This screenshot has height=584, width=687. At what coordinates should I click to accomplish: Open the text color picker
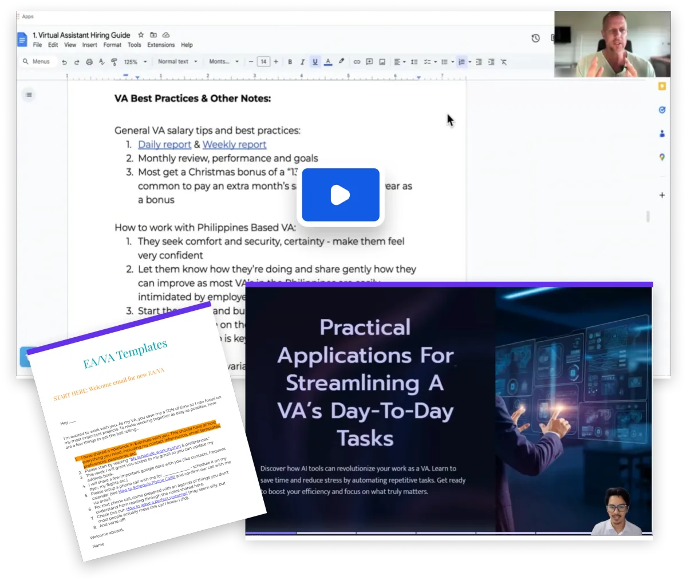(328, 62)
